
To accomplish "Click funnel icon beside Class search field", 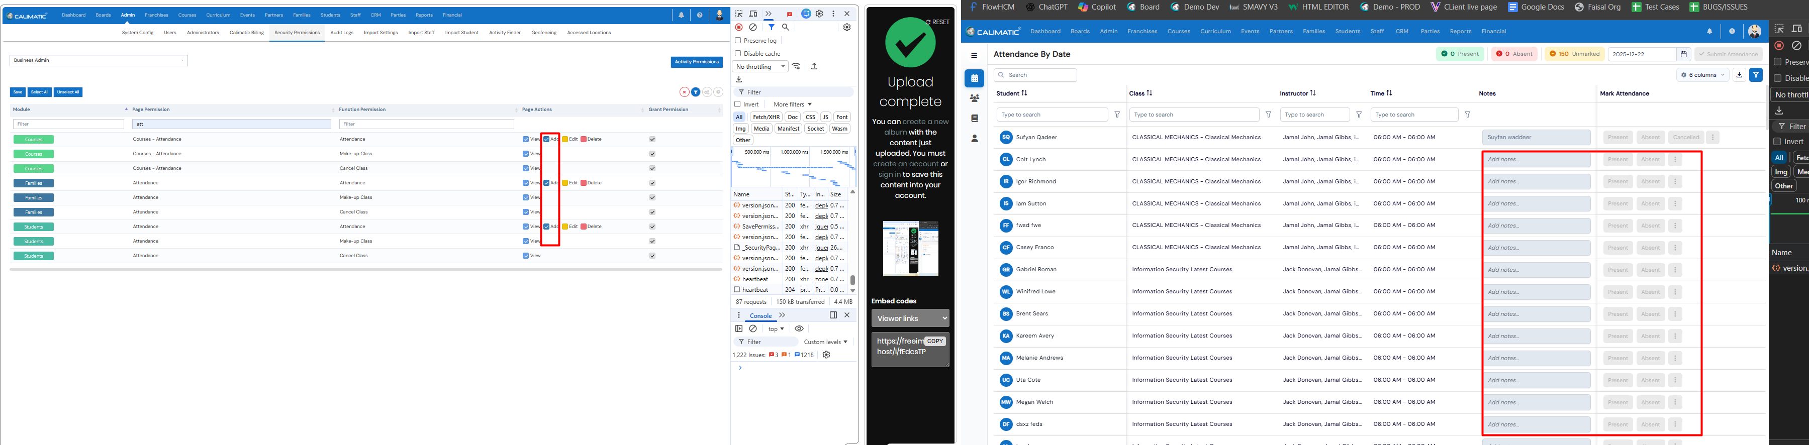I will point(1268,115).
